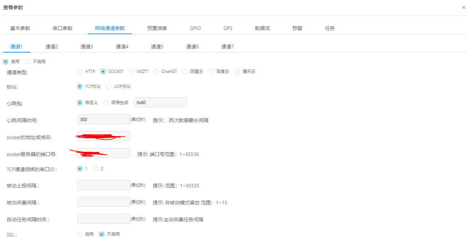Screen dimensions: 468x247
Task: Enable the SSL option
Action: pos(80,234)
